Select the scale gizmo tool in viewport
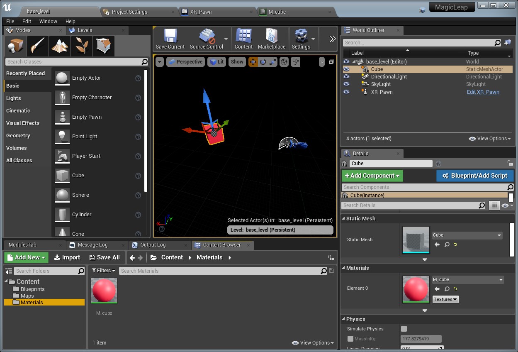 click(x=273, y=62)
